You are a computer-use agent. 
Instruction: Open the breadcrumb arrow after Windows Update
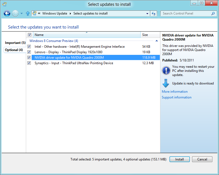[70, 13]
